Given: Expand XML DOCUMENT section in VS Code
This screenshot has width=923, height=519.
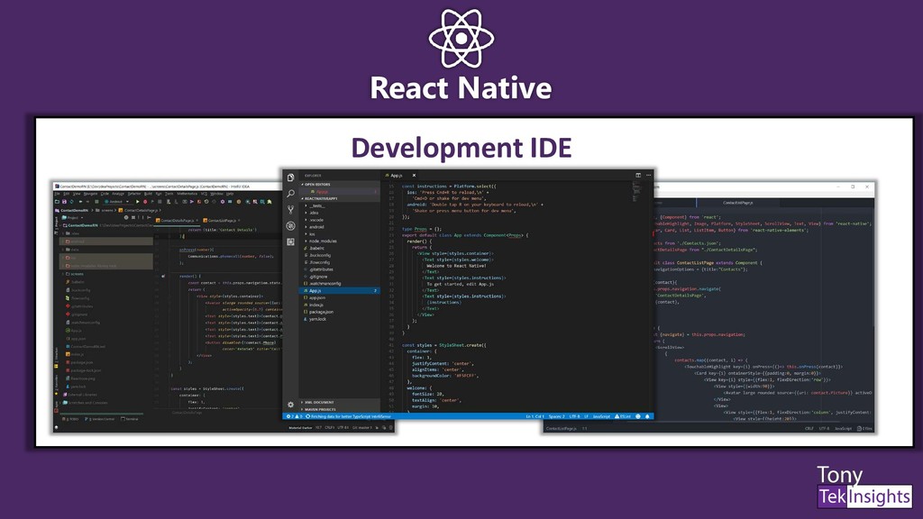Looking at the screenshot, I should tap(318, 403).
